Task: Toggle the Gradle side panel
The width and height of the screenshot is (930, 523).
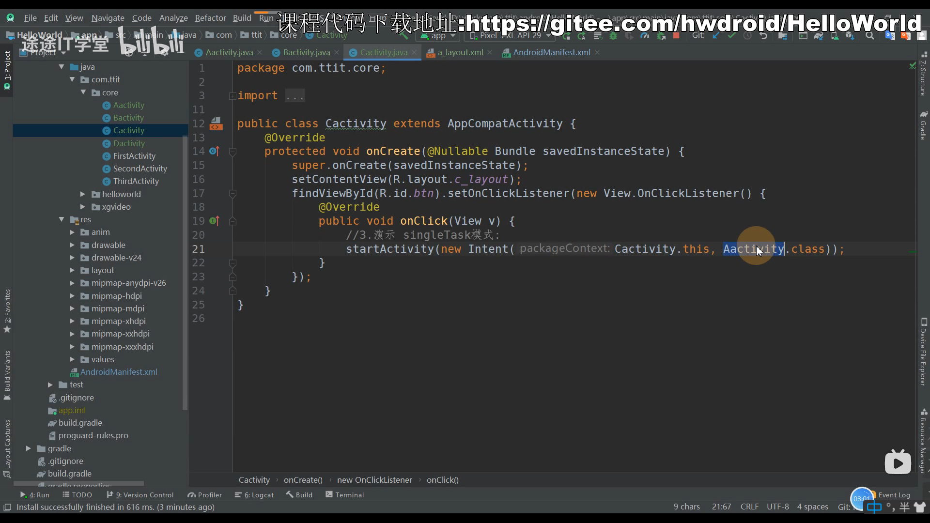Action: [x=923, y=125]
